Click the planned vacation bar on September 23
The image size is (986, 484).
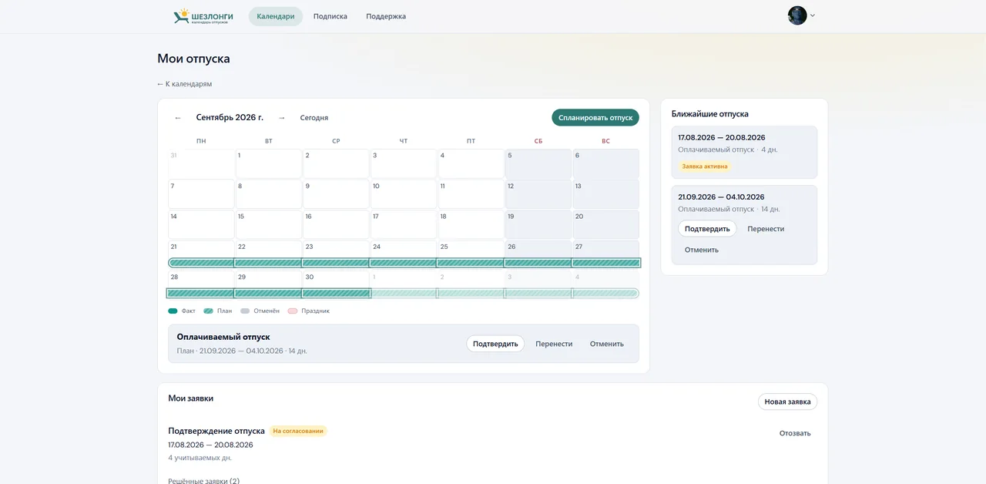336,263
